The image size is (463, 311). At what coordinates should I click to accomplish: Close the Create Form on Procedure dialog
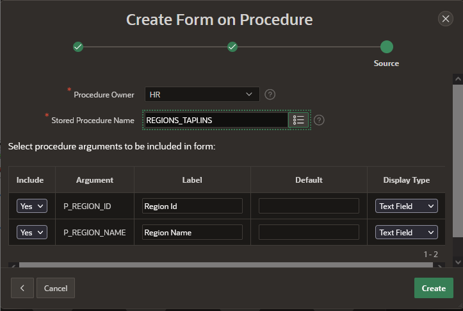click(446, 19)
